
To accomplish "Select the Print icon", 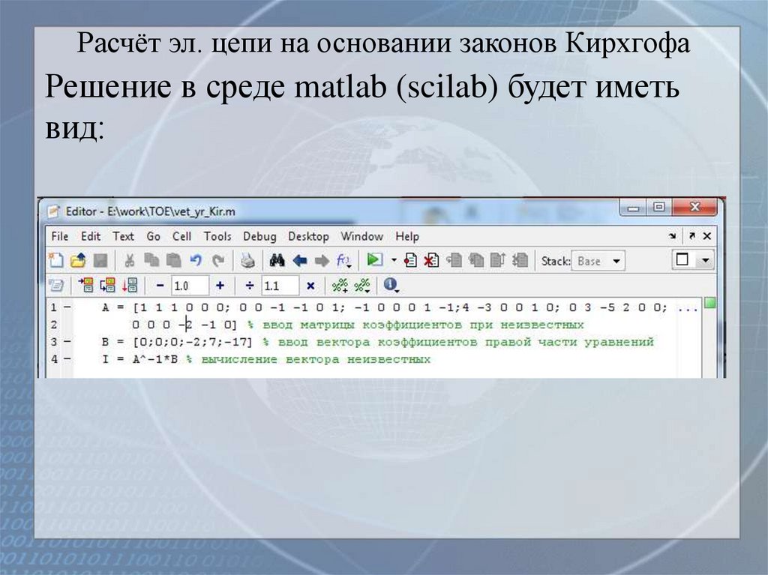I will (x=247, y=260).
